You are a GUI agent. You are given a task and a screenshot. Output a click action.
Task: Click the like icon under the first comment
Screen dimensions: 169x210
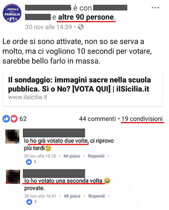point(29,162)
